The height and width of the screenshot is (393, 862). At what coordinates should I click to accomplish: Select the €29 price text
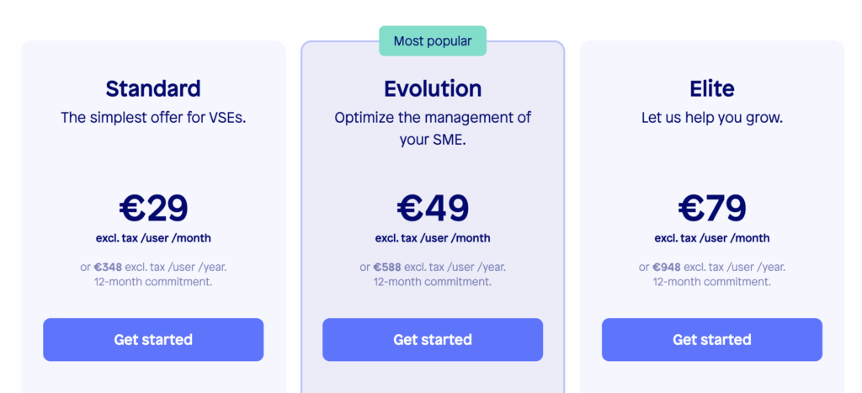point(153,209)
